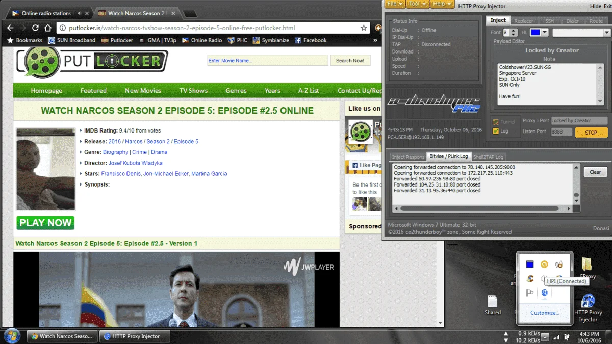Switch to the Dialer tab

(572, 21)
